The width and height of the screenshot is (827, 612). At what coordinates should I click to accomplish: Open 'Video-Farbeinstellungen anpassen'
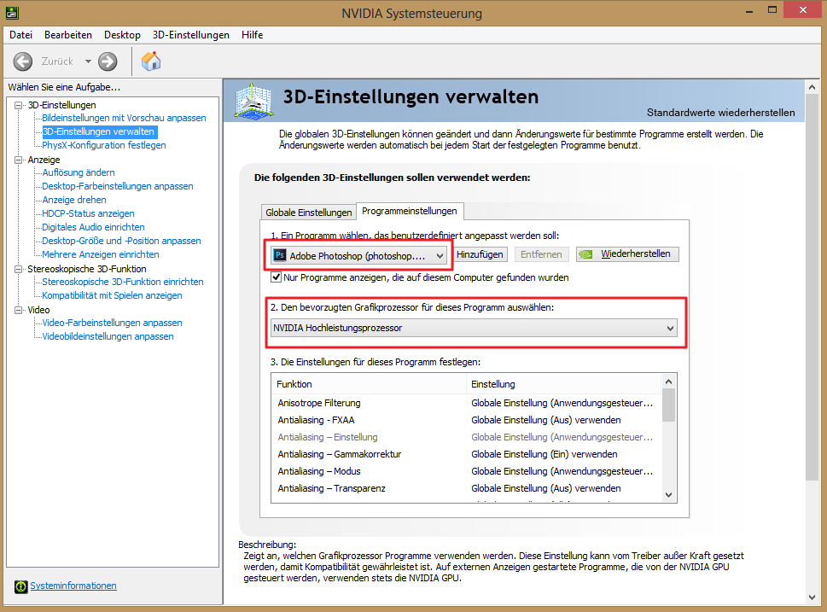tap(112, 323)
